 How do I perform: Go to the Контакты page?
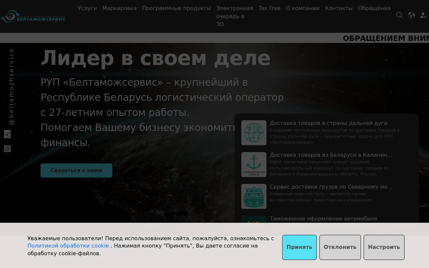(x=339, y=8)
